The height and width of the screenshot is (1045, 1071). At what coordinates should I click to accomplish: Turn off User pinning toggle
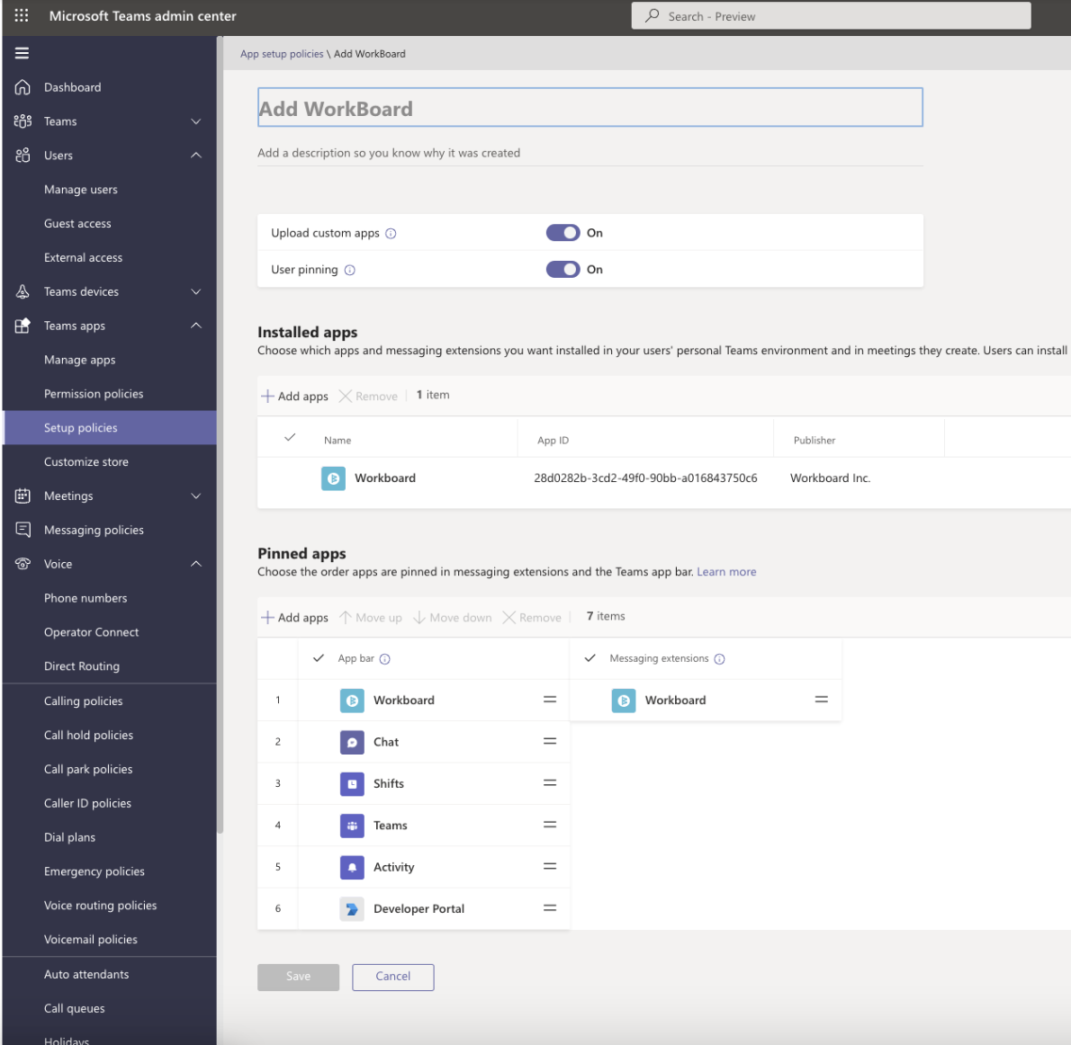562,270
